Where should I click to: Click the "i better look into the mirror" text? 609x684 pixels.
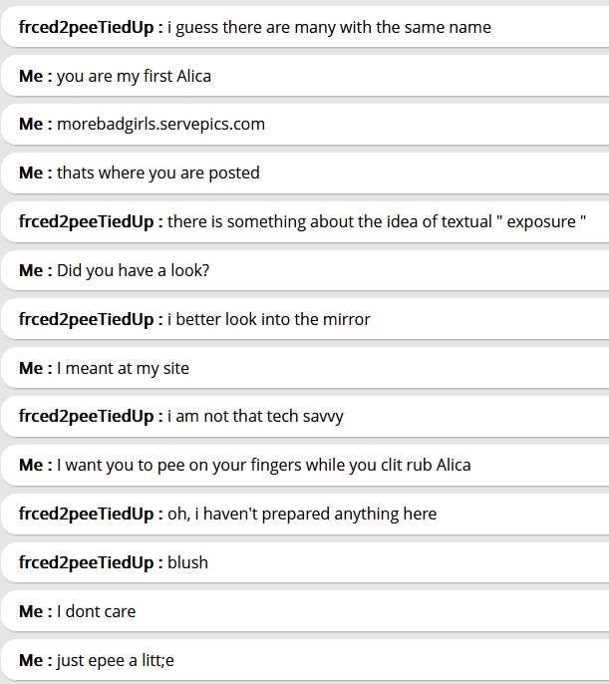click(x=268, y=320)
